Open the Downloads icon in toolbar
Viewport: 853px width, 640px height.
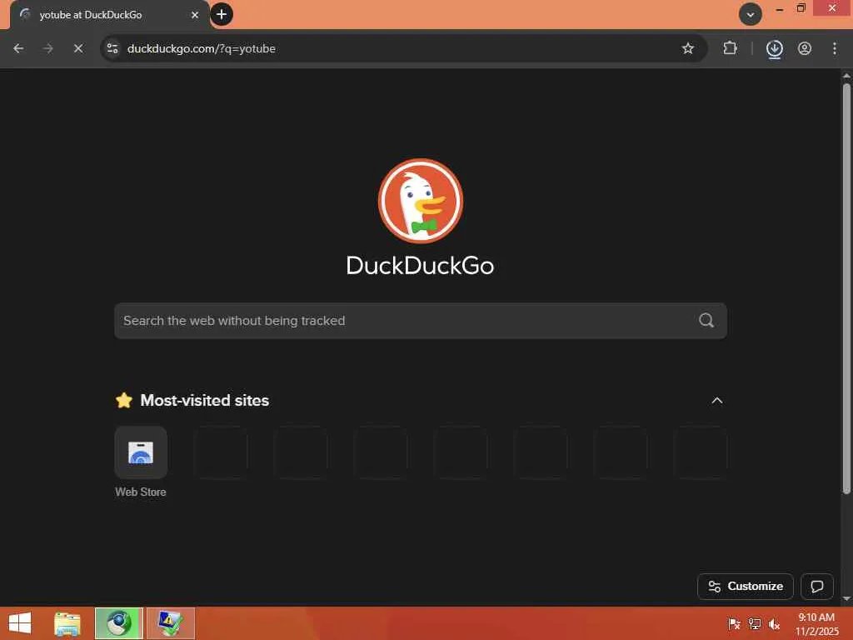(x=774, y=49)
